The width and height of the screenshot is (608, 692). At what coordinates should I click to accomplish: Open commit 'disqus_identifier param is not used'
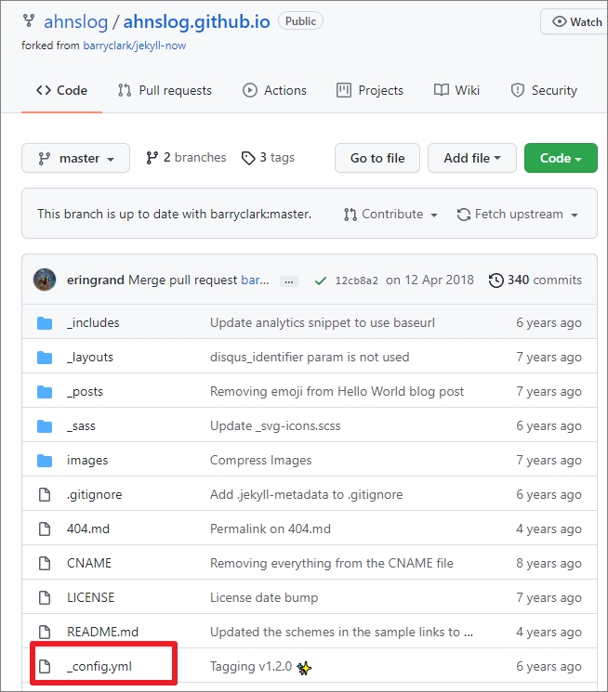(310, 358)
